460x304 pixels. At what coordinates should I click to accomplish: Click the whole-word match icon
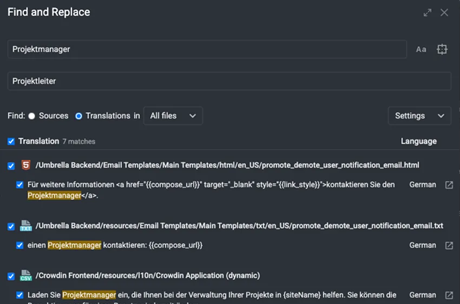[442, 49]
